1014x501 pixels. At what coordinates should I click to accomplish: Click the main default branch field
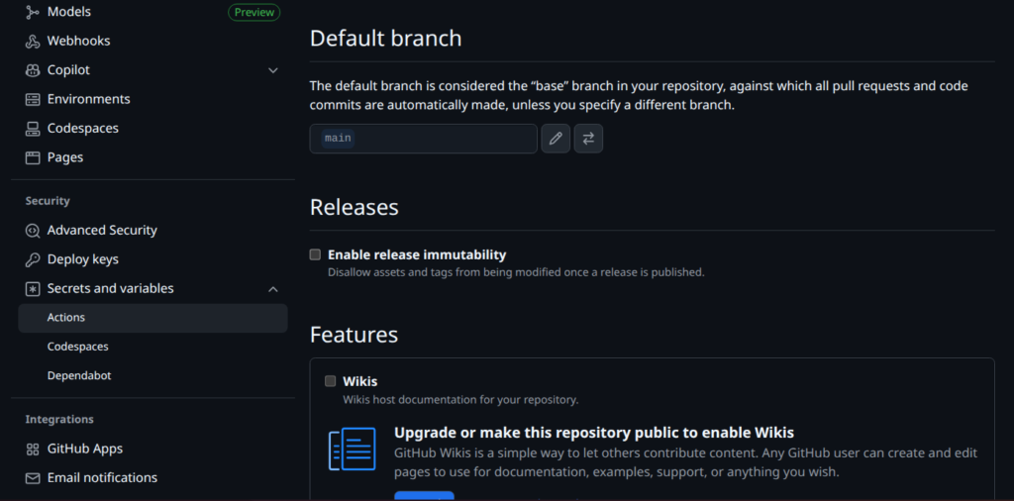423,139
